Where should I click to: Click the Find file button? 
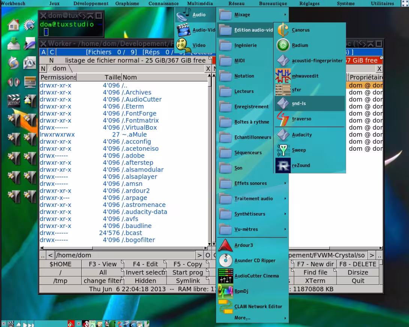(315, 273)
